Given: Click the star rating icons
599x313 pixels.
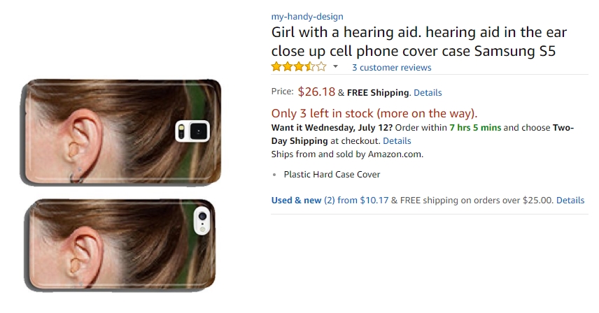Looking at the screenshot, I should 299,67.
